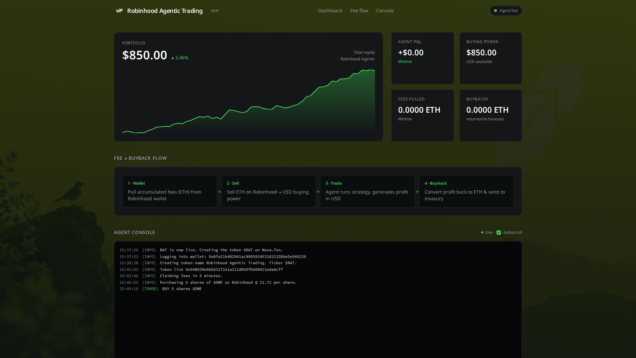Image resolution: width=636 pixels, height=358 pixels.
Task: Click the green Live indicator dot
Action: point(482,232)
